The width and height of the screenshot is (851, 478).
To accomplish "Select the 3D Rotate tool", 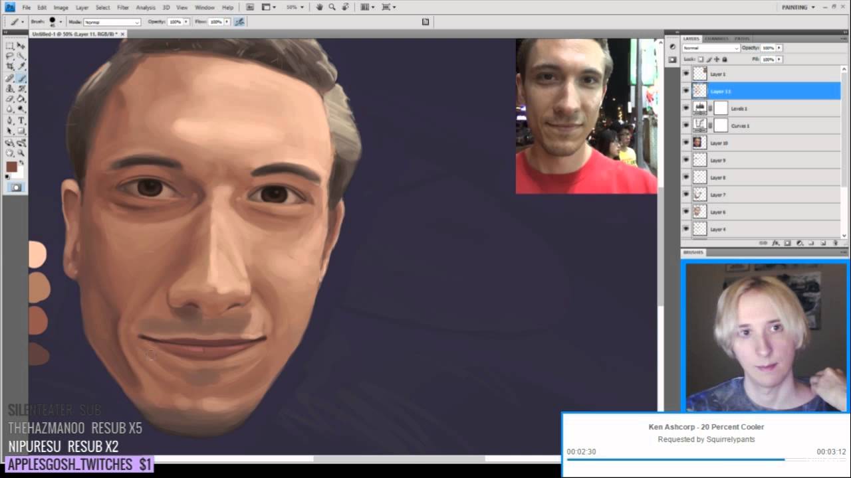I will click(x=10, y=143).
